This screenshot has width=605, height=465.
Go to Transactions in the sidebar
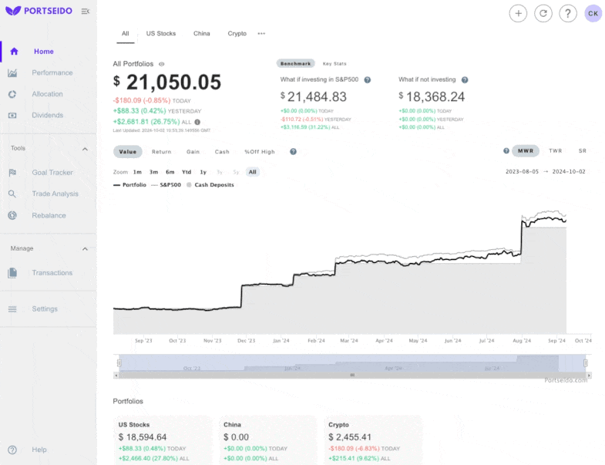coord(52,272)
